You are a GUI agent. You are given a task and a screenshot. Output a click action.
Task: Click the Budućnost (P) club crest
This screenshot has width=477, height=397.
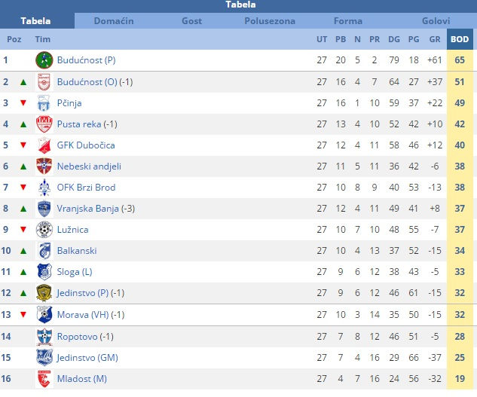click(44, 60)
